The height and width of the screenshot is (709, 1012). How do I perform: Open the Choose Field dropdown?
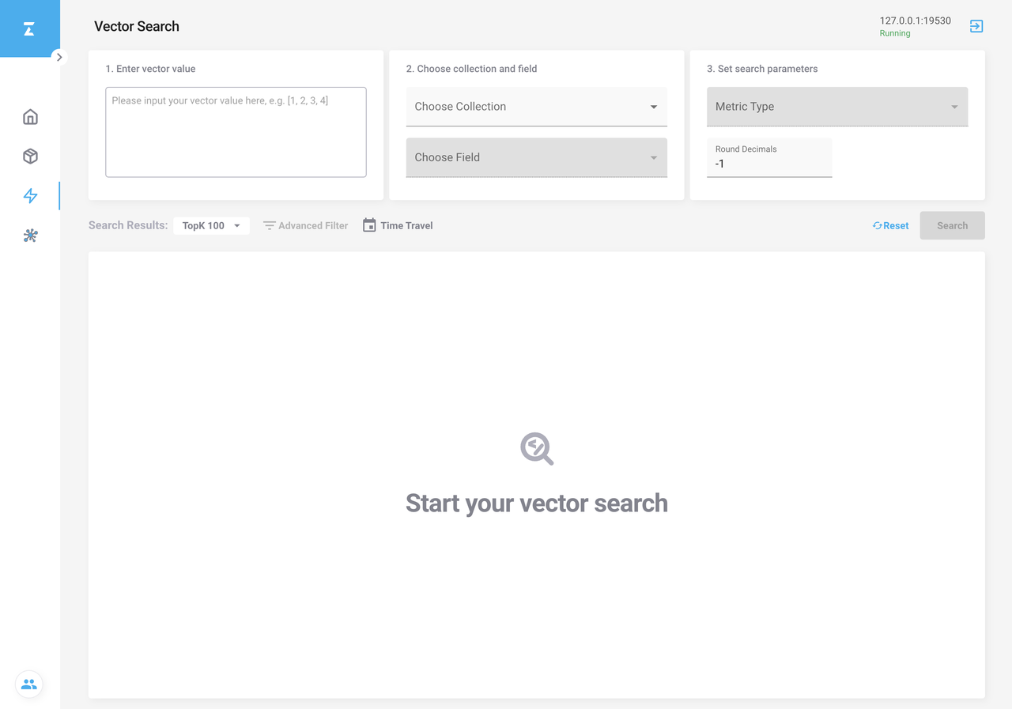click(x=536, y=157)
